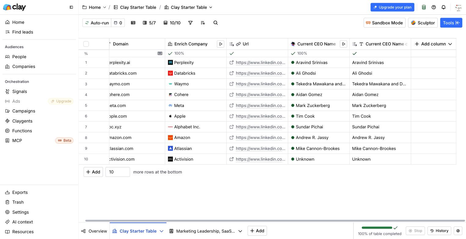Open the queued runs counter showing 0

click(118, 23)
